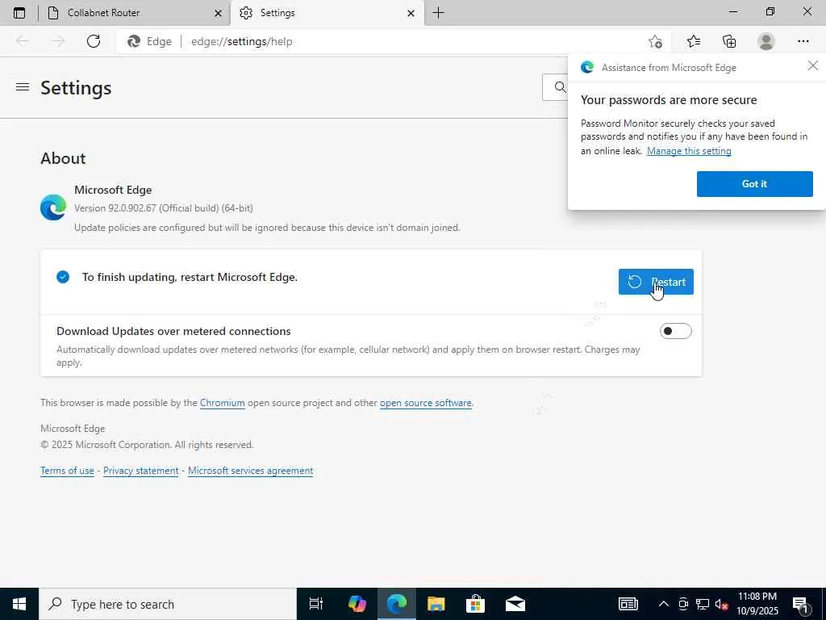The image size is (826, 620).
Task: Open the vertical tabs icon in title bar
Action: [x=19, y=13]
